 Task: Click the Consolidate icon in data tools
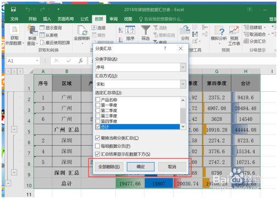pos(205,27)
